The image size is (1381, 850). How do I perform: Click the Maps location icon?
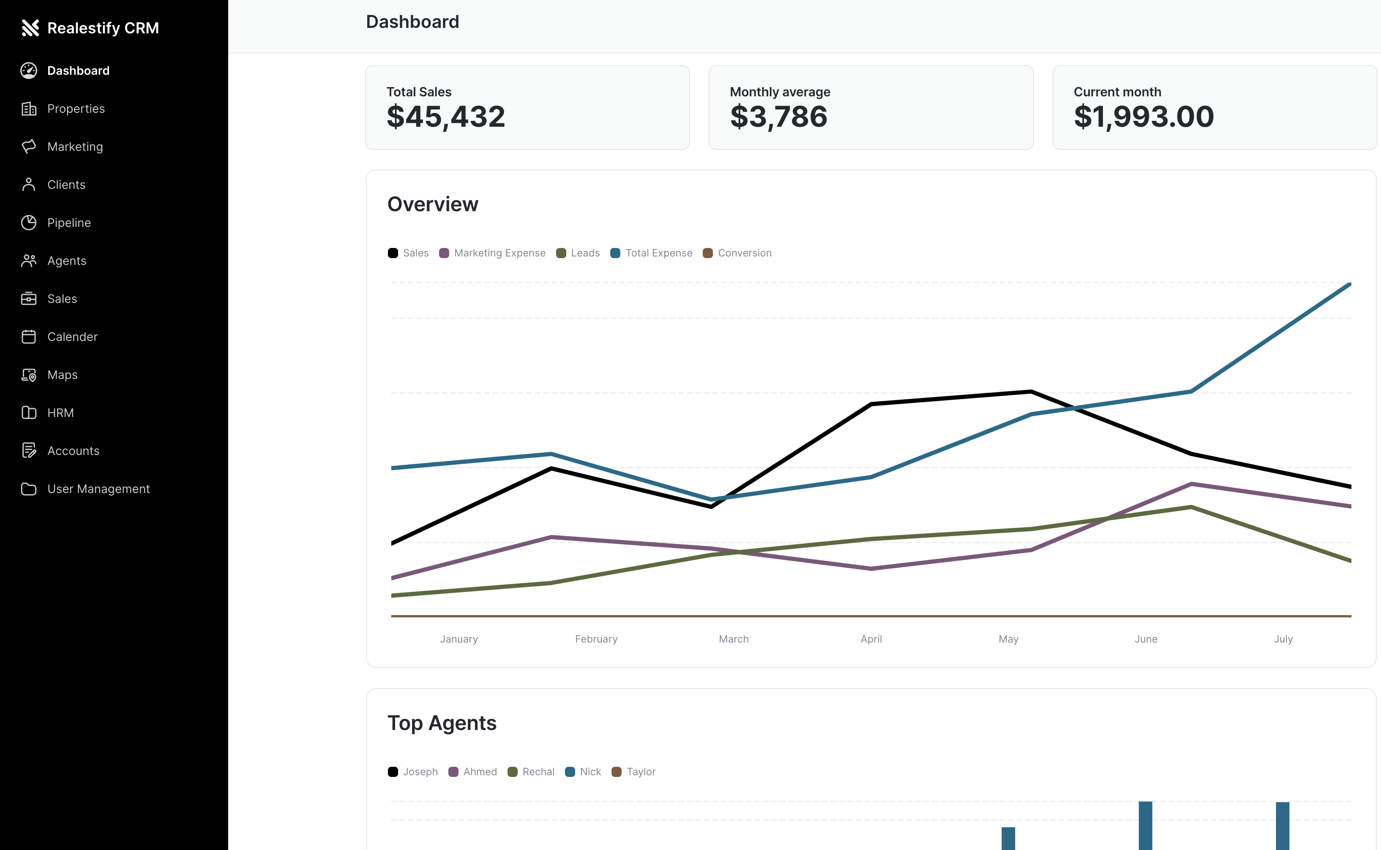29,375
